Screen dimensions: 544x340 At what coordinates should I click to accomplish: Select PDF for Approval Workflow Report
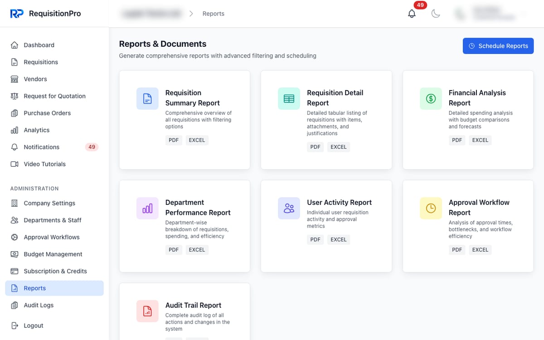click(457, 250)
